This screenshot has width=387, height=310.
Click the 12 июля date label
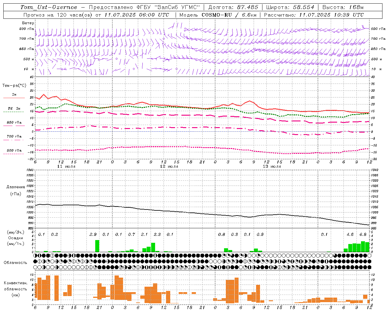pyautogui.click(x=169, y=167)
